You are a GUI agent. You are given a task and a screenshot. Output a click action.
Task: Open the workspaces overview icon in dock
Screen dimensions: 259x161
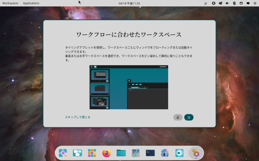click(x=77, y=153)
